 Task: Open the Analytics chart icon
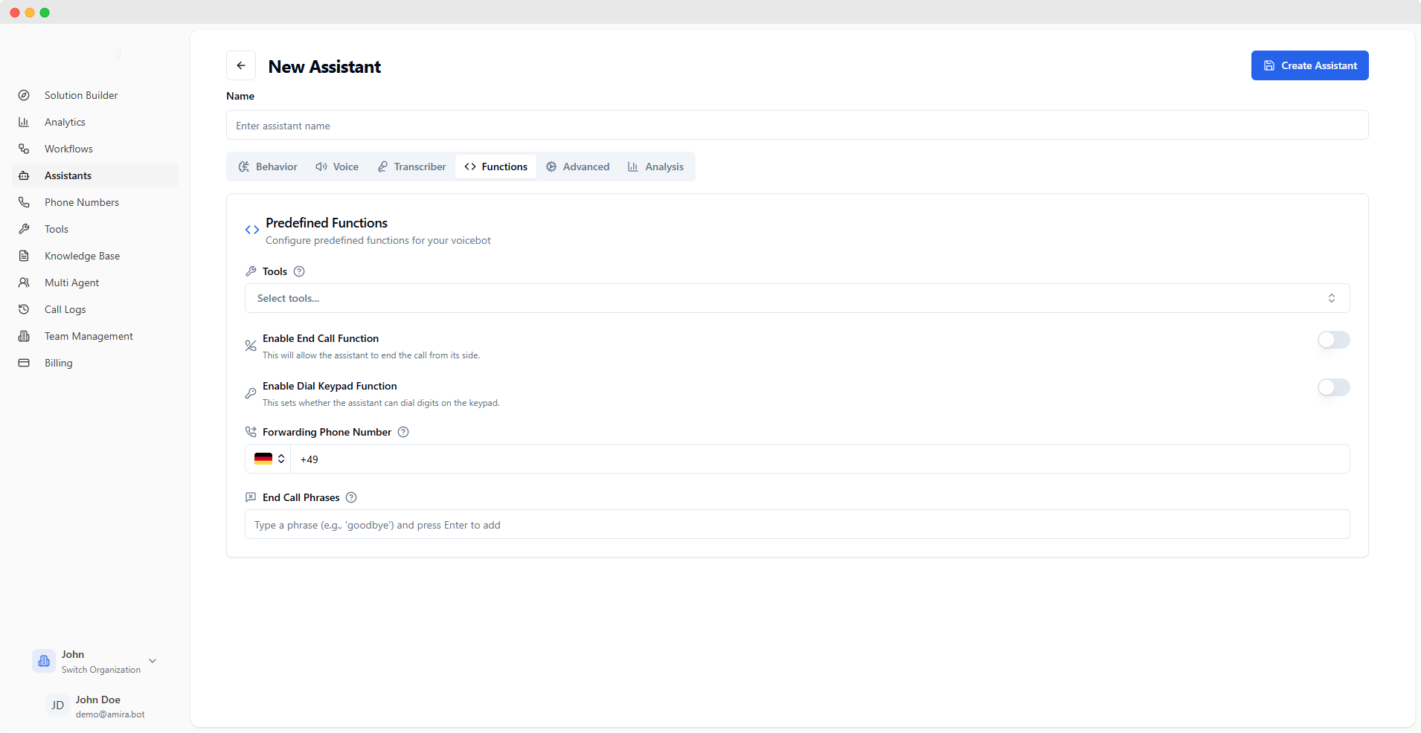(x=25, y=122)
